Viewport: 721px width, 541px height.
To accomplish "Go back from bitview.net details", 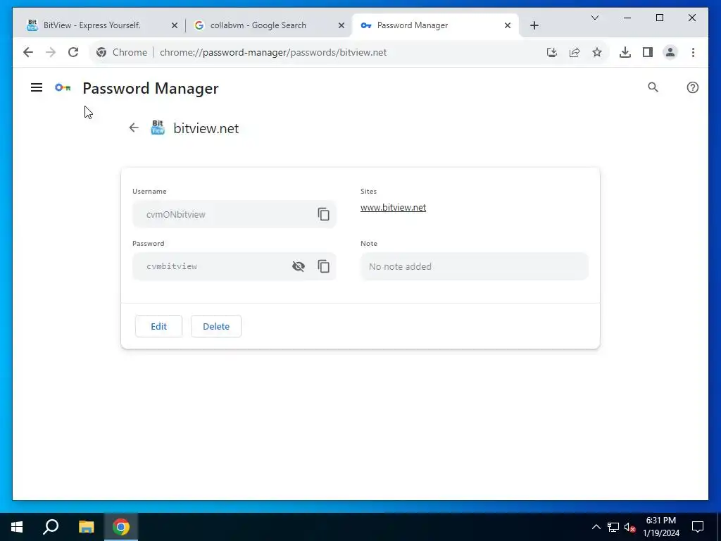I will pos(134,128).
